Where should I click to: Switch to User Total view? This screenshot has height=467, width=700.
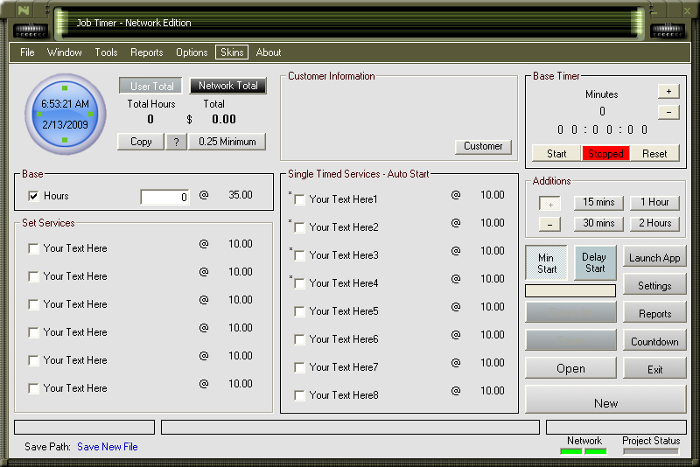[x=150, y=86]
